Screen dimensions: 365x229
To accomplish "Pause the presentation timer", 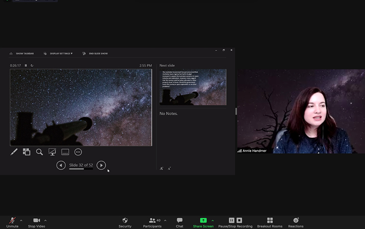I will click(26, 66).
